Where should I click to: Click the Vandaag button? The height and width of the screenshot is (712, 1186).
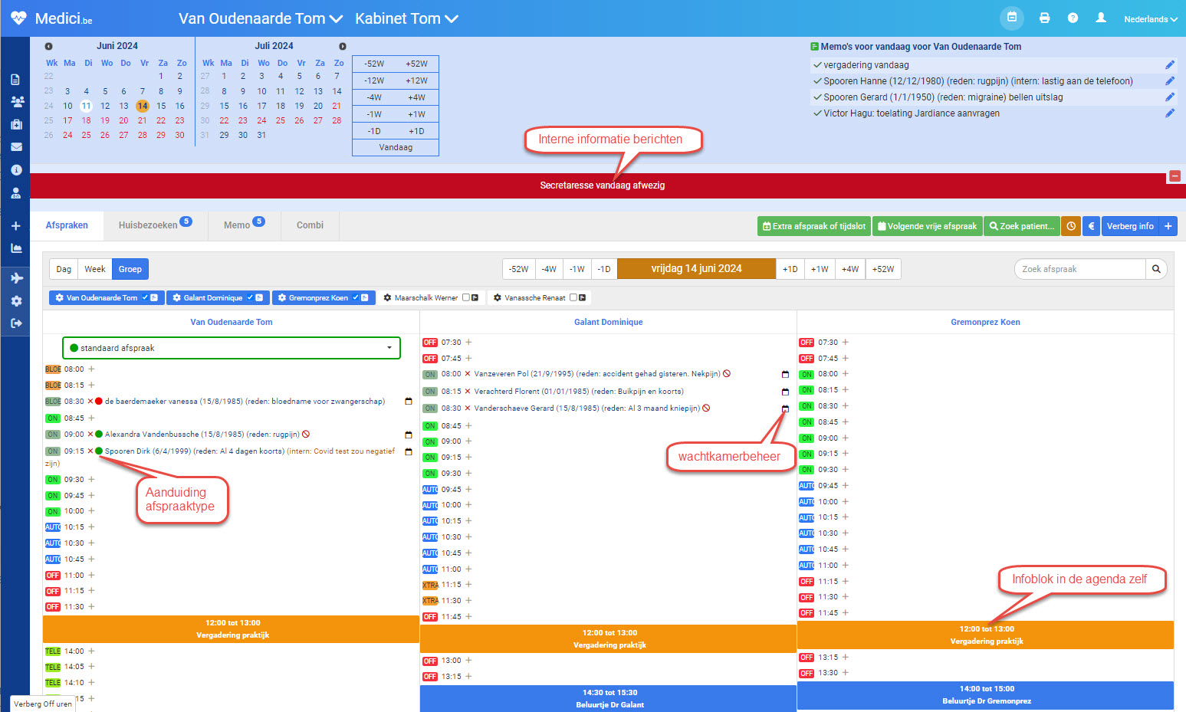tap(395, 147)
